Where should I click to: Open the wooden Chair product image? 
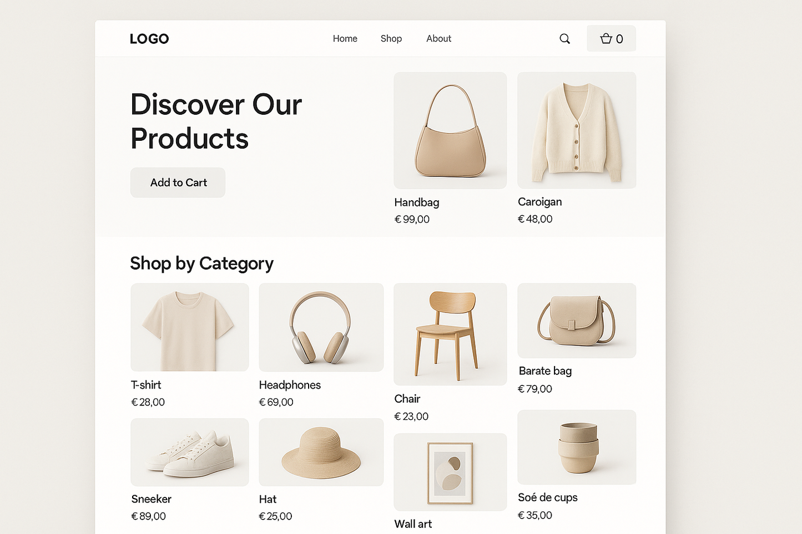pyautogui.click(x=450, y=334)
